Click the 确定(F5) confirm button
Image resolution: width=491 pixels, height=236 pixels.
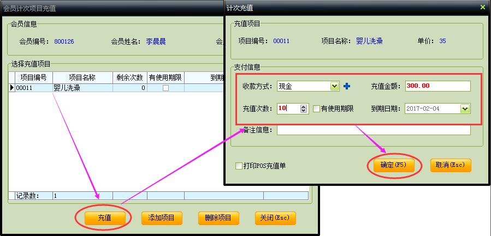394,165
